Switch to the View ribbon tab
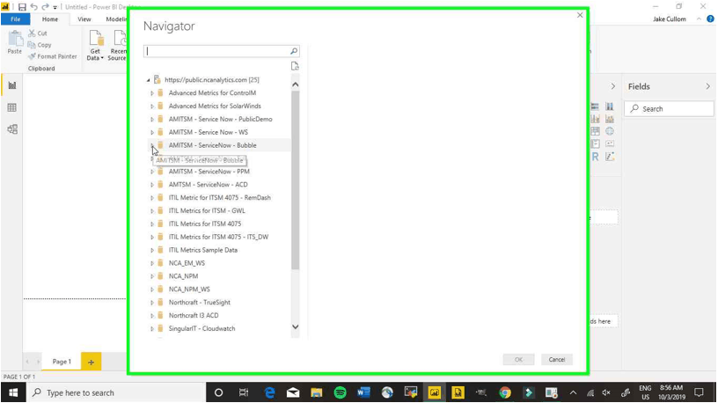 coord(84,18)
